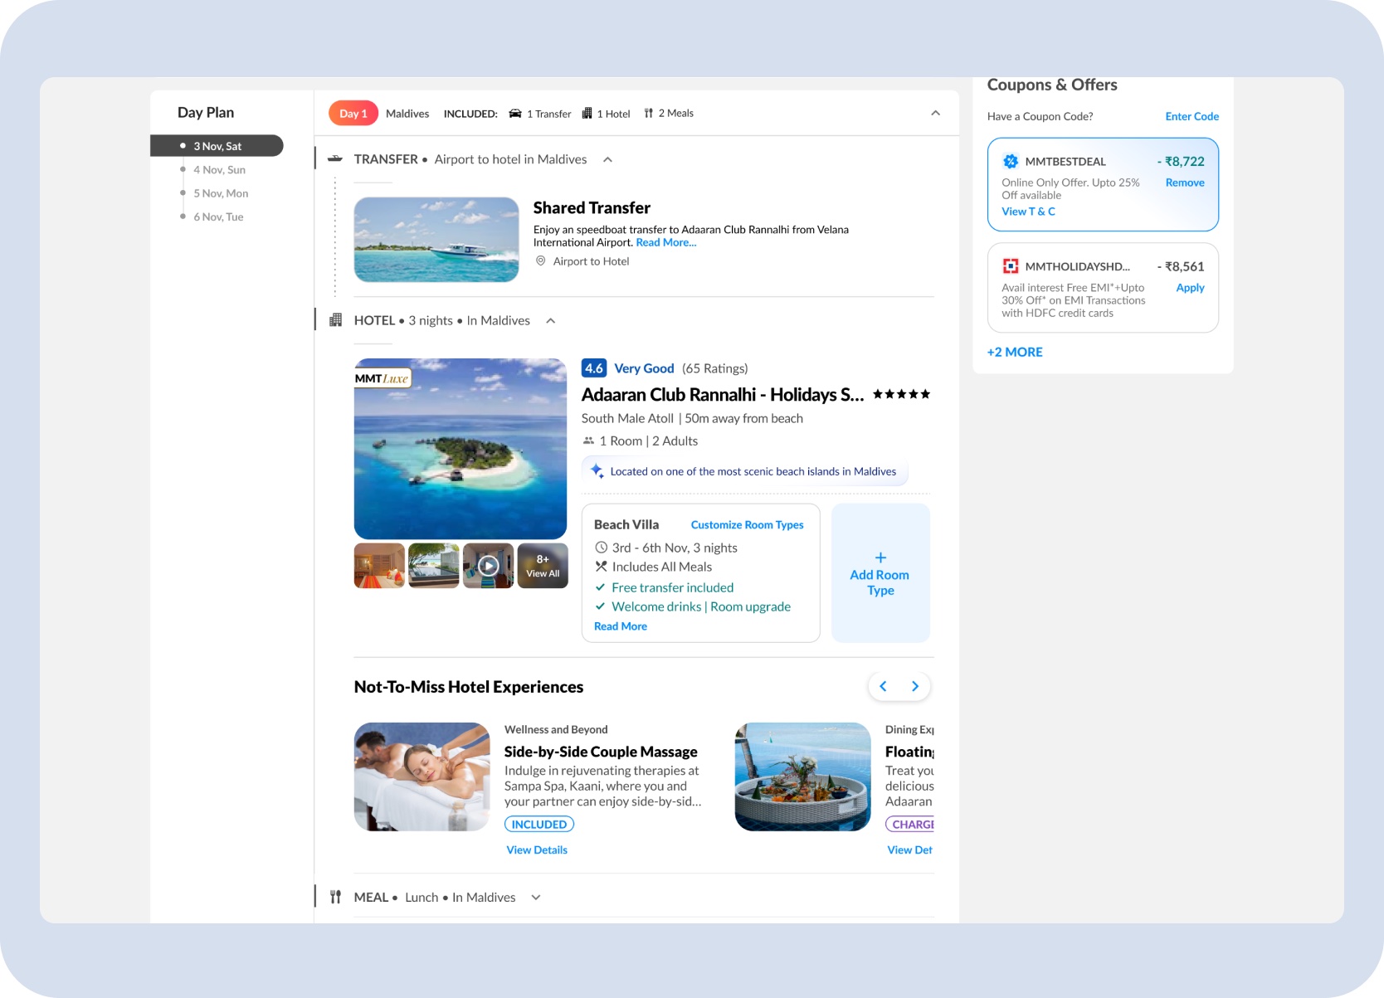Go to previous hotel experience
This screenshot has height=998, width=1384.
pos(884,686)
